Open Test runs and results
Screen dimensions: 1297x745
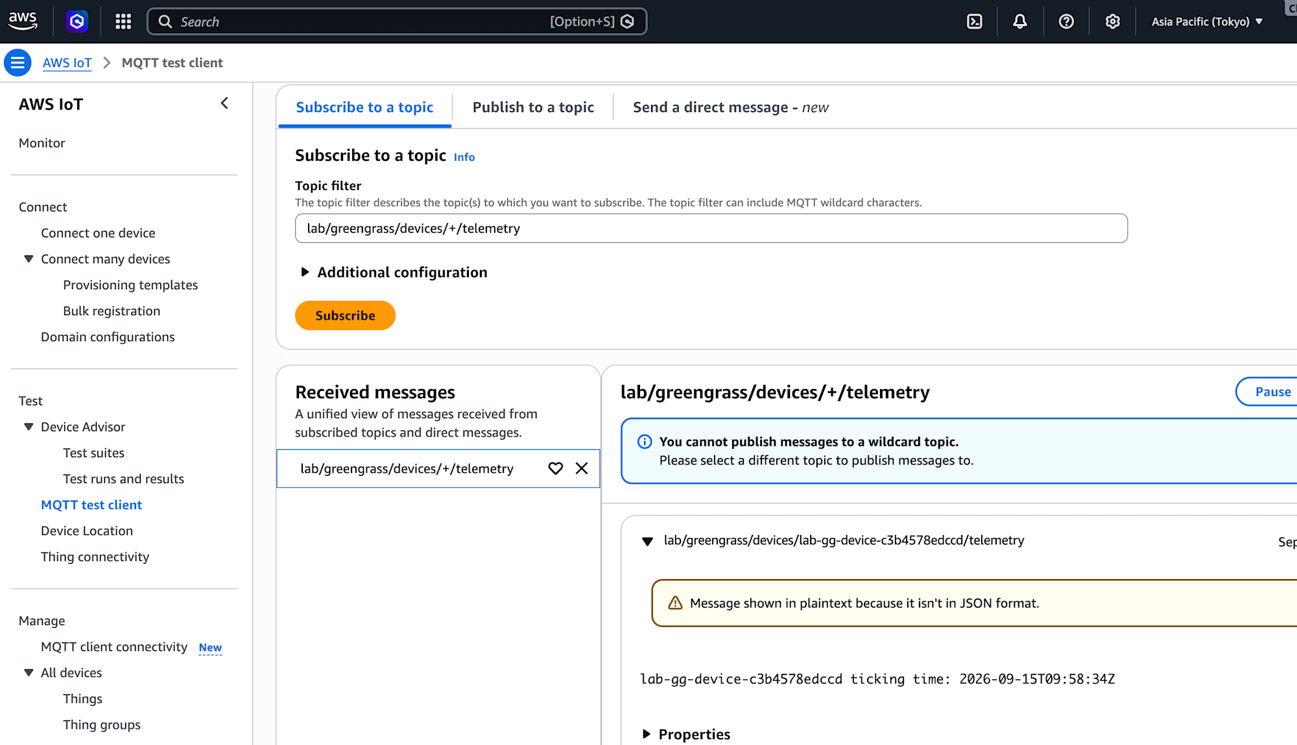pyautogui.click(x=123, y=479)
